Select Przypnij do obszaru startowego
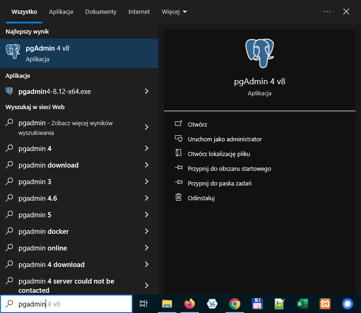 point(229,168)
